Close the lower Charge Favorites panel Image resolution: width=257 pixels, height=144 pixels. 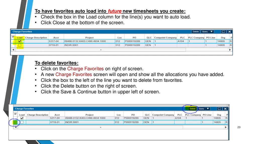click(225, 109)
